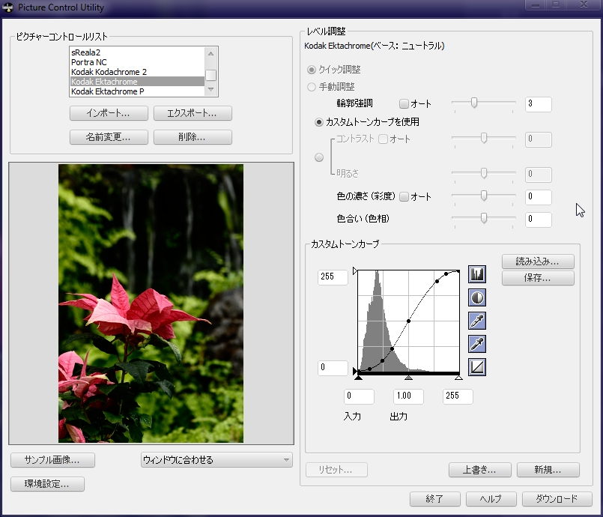Click the histogram display icon
Screen dimensions: 603x517
click(x=477, y=274)
